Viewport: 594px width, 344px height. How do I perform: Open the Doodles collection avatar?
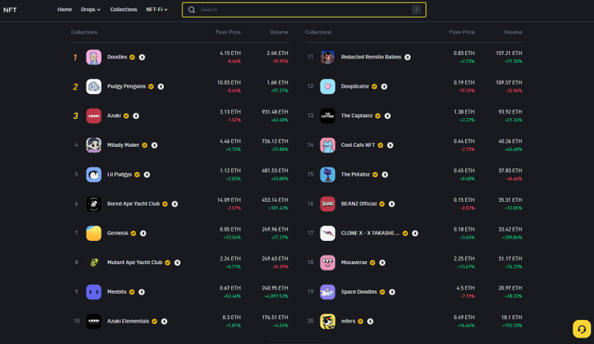pyautogui.click(x=94, y=57)
